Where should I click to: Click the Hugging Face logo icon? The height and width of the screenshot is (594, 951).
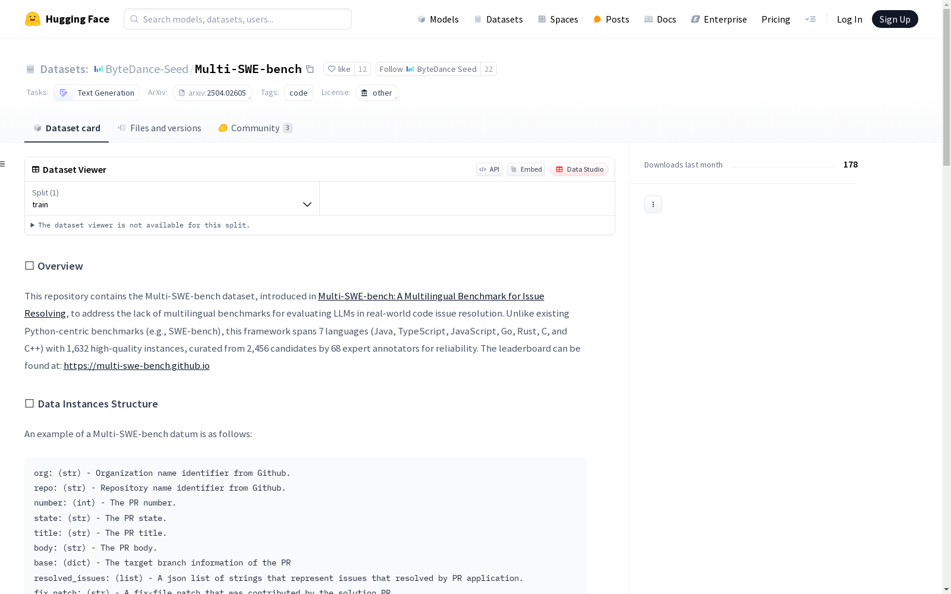click(33, 19)
